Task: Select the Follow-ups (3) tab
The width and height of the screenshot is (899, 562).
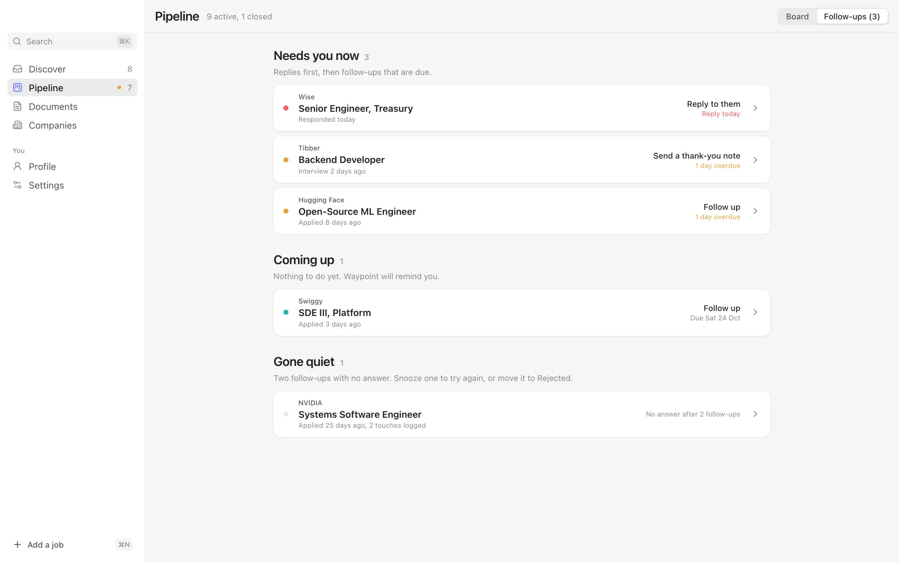Action: pos(852,16)
